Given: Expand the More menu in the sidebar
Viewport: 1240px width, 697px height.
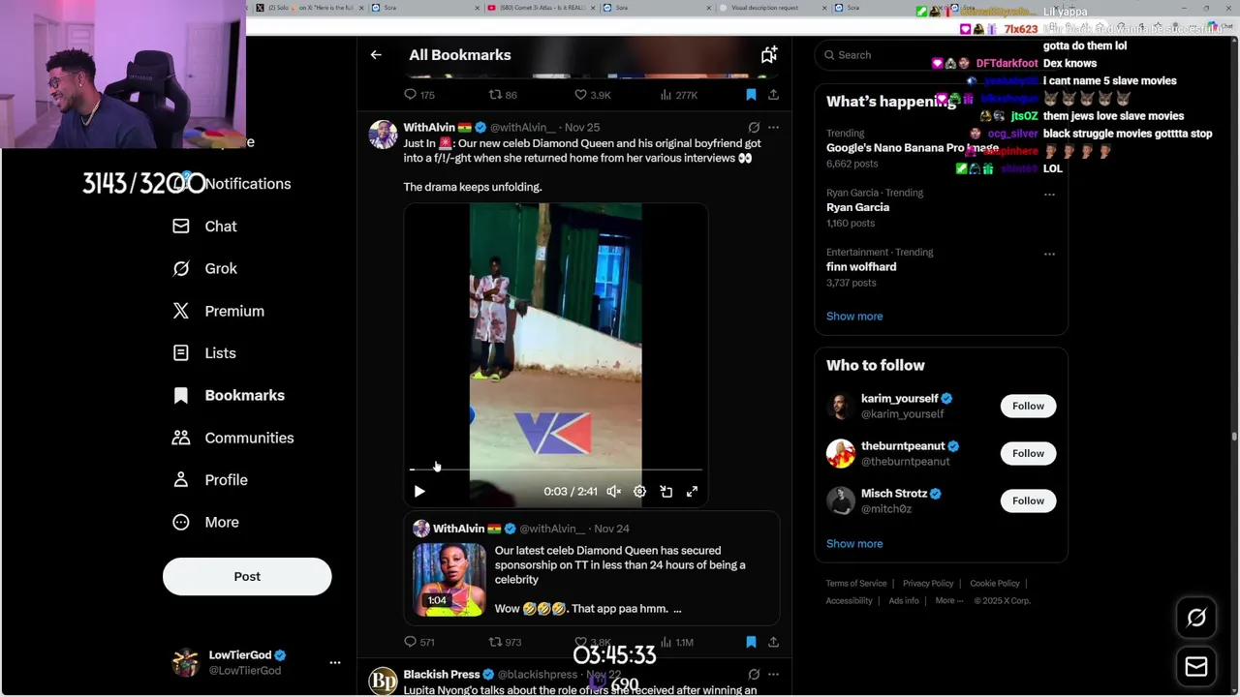Looking at the screenshot, I should [205, 523].
